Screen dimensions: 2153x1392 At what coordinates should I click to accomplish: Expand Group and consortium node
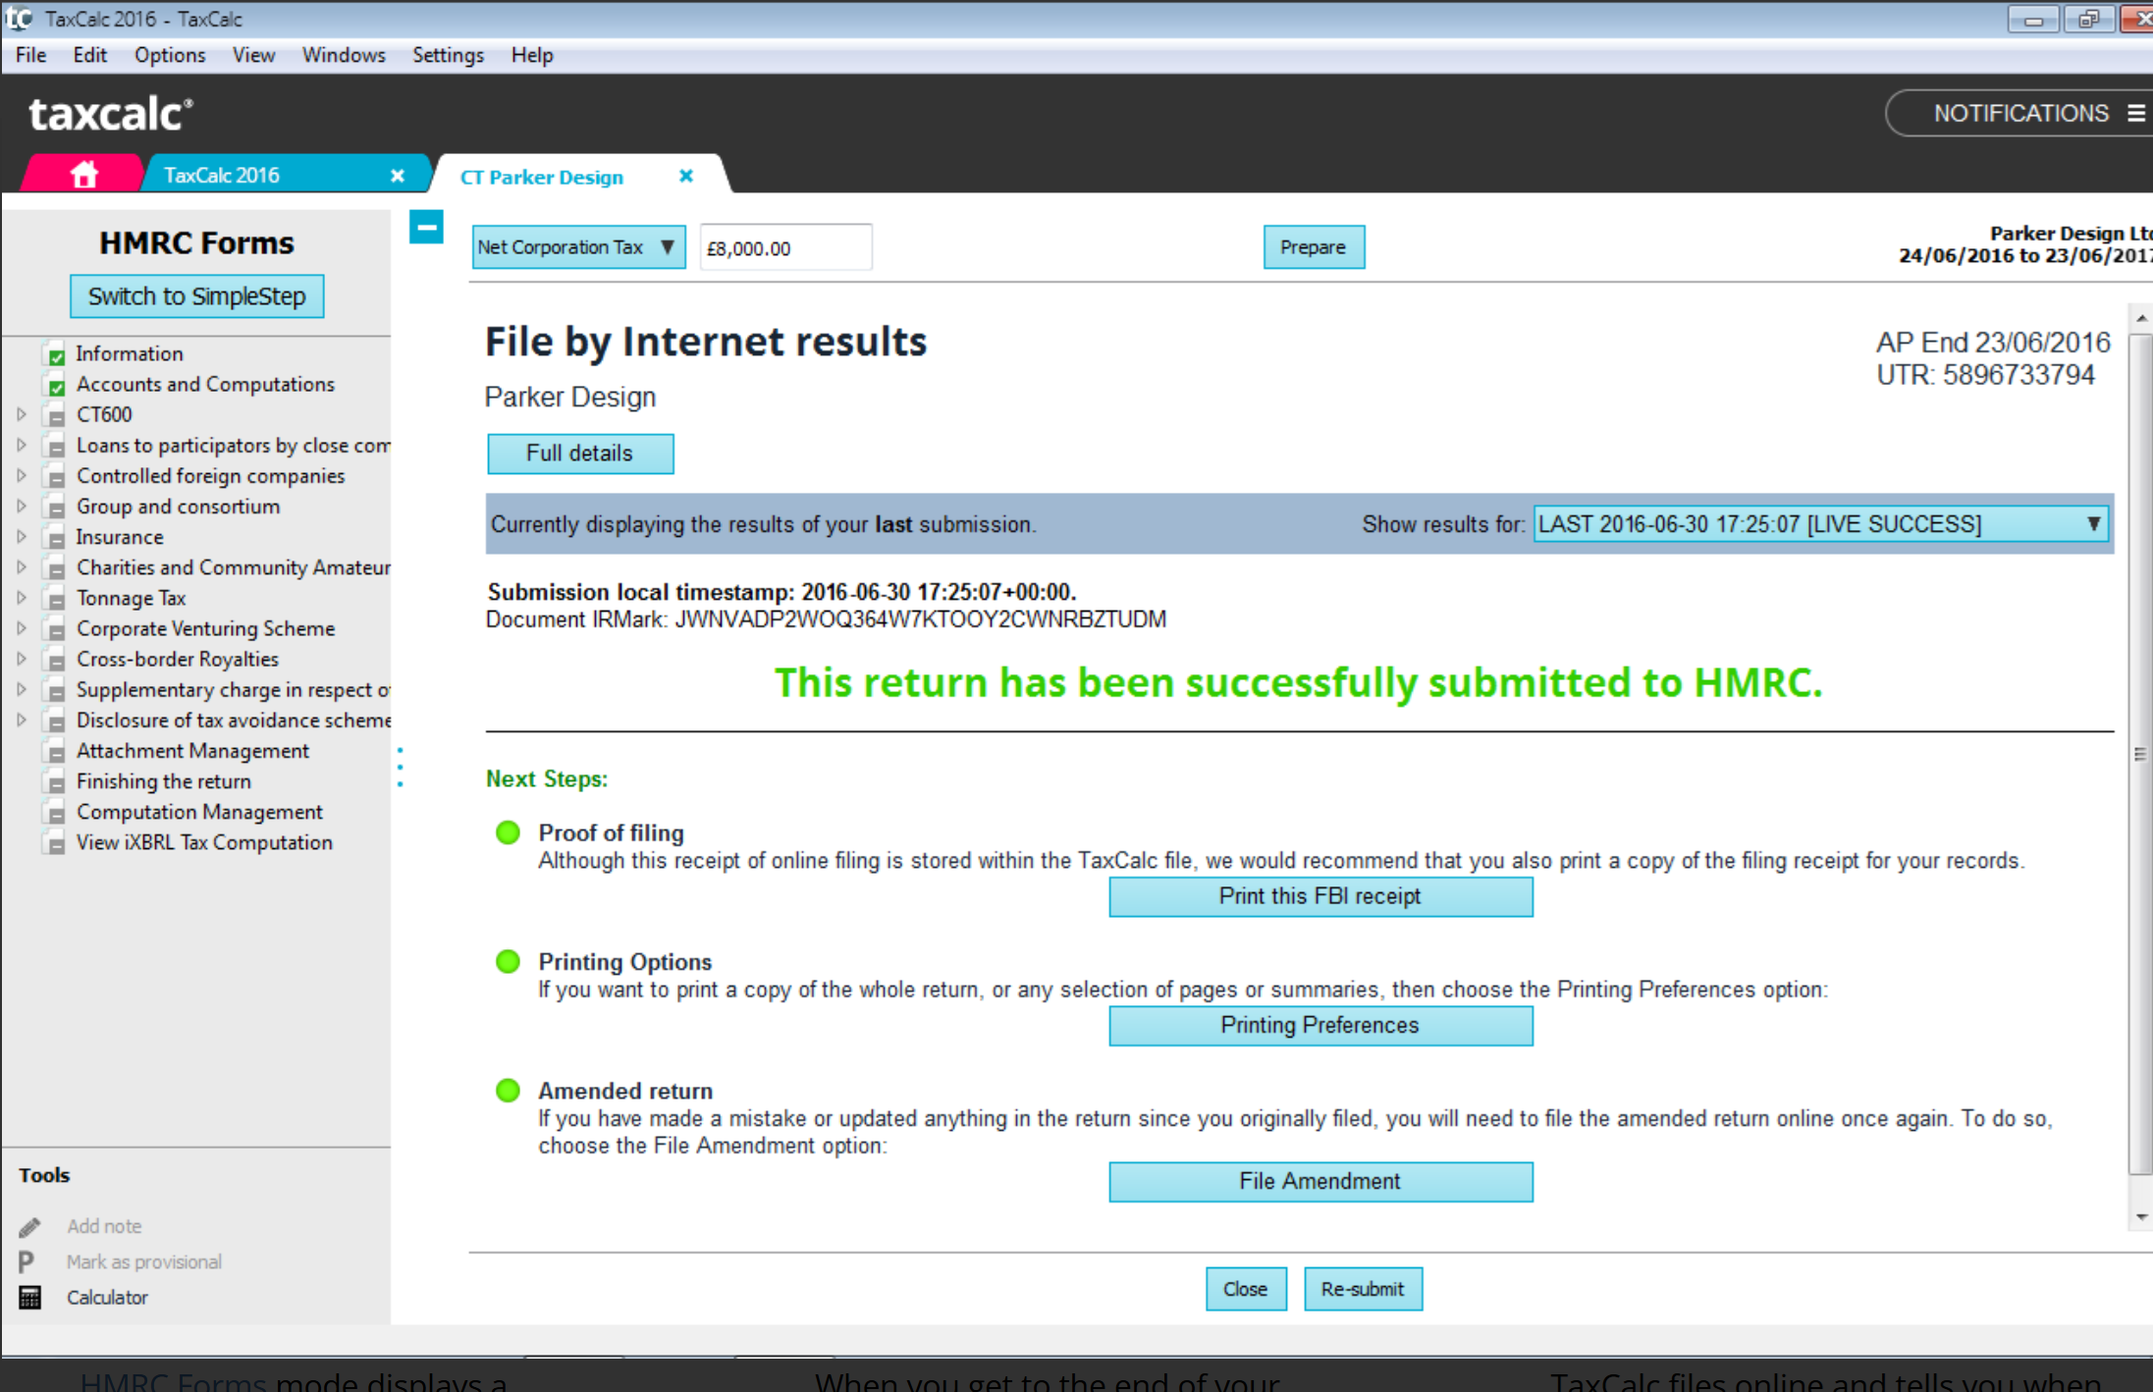point(22,506)
